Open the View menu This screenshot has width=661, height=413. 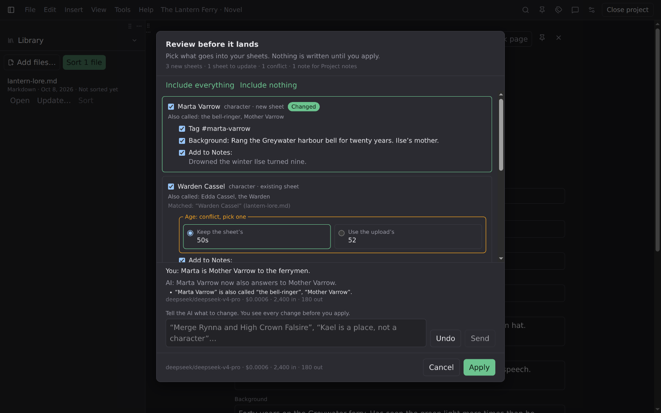tap(99, 10)
